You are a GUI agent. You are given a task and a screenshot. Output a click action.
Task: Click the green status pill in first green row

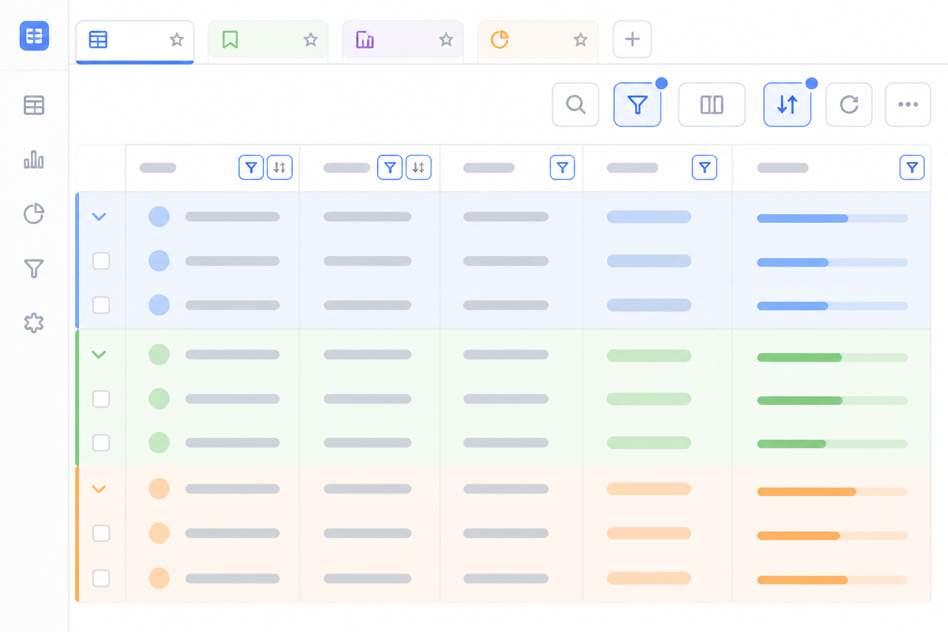coord(649,355)
